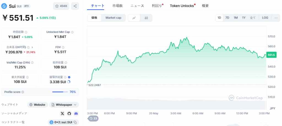Select the 価格 price toggle

pyautogui.click(x=94, y=18)
